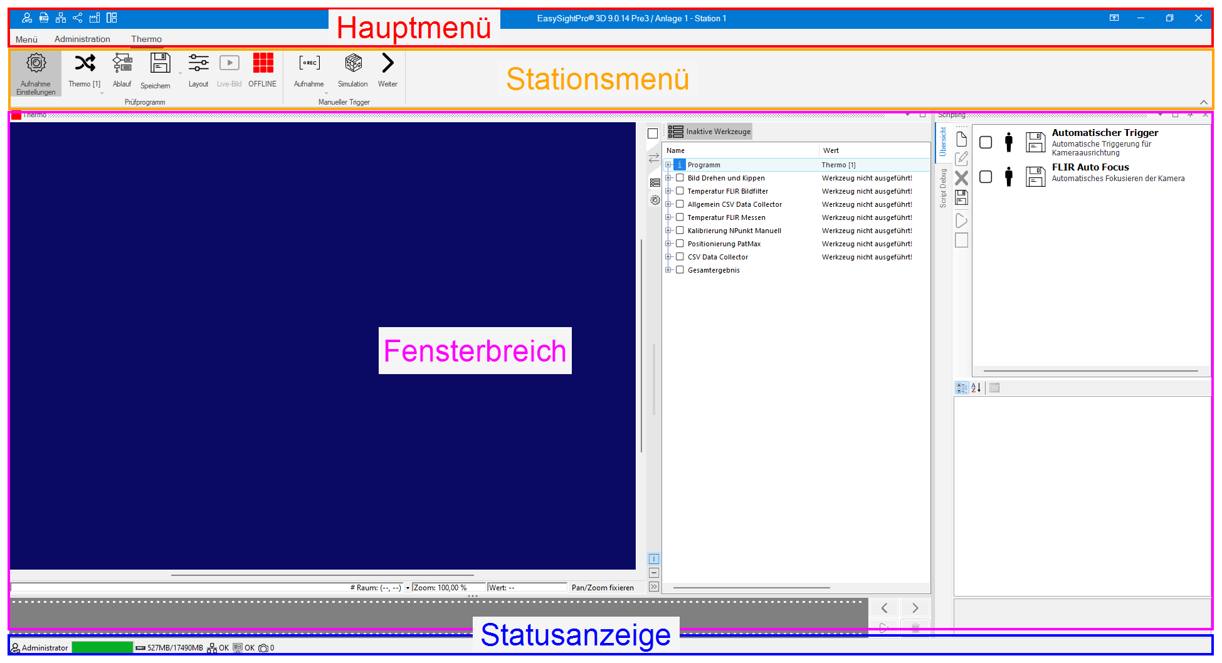Click the Ablauf flowchart icon
This screenshot has height=663, width=1222.
122,64
